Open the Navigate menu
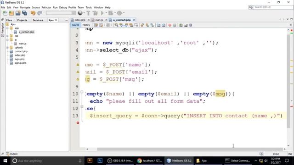Viewport: 294px width, 165px height. click(25, 7)
